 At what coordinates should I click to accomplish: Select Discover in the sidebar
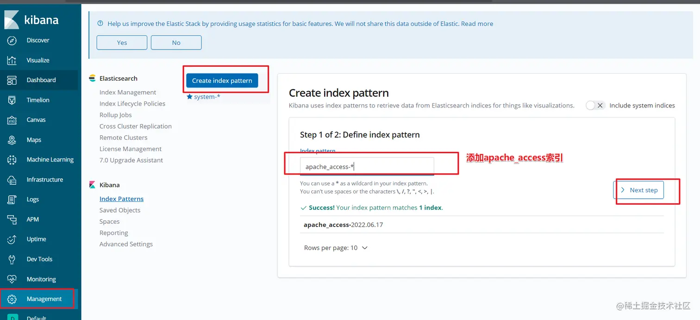tap(38, 40)
